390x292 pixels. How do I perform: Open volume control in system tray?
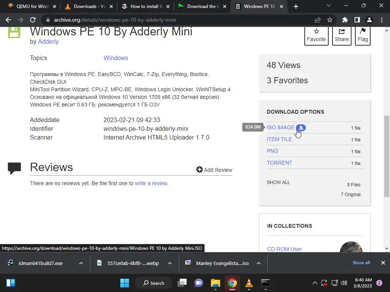(x=344, y=283)
